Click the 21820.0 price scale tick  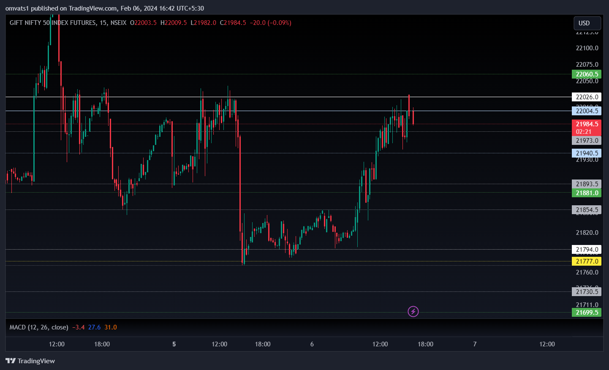pos(587,233)
